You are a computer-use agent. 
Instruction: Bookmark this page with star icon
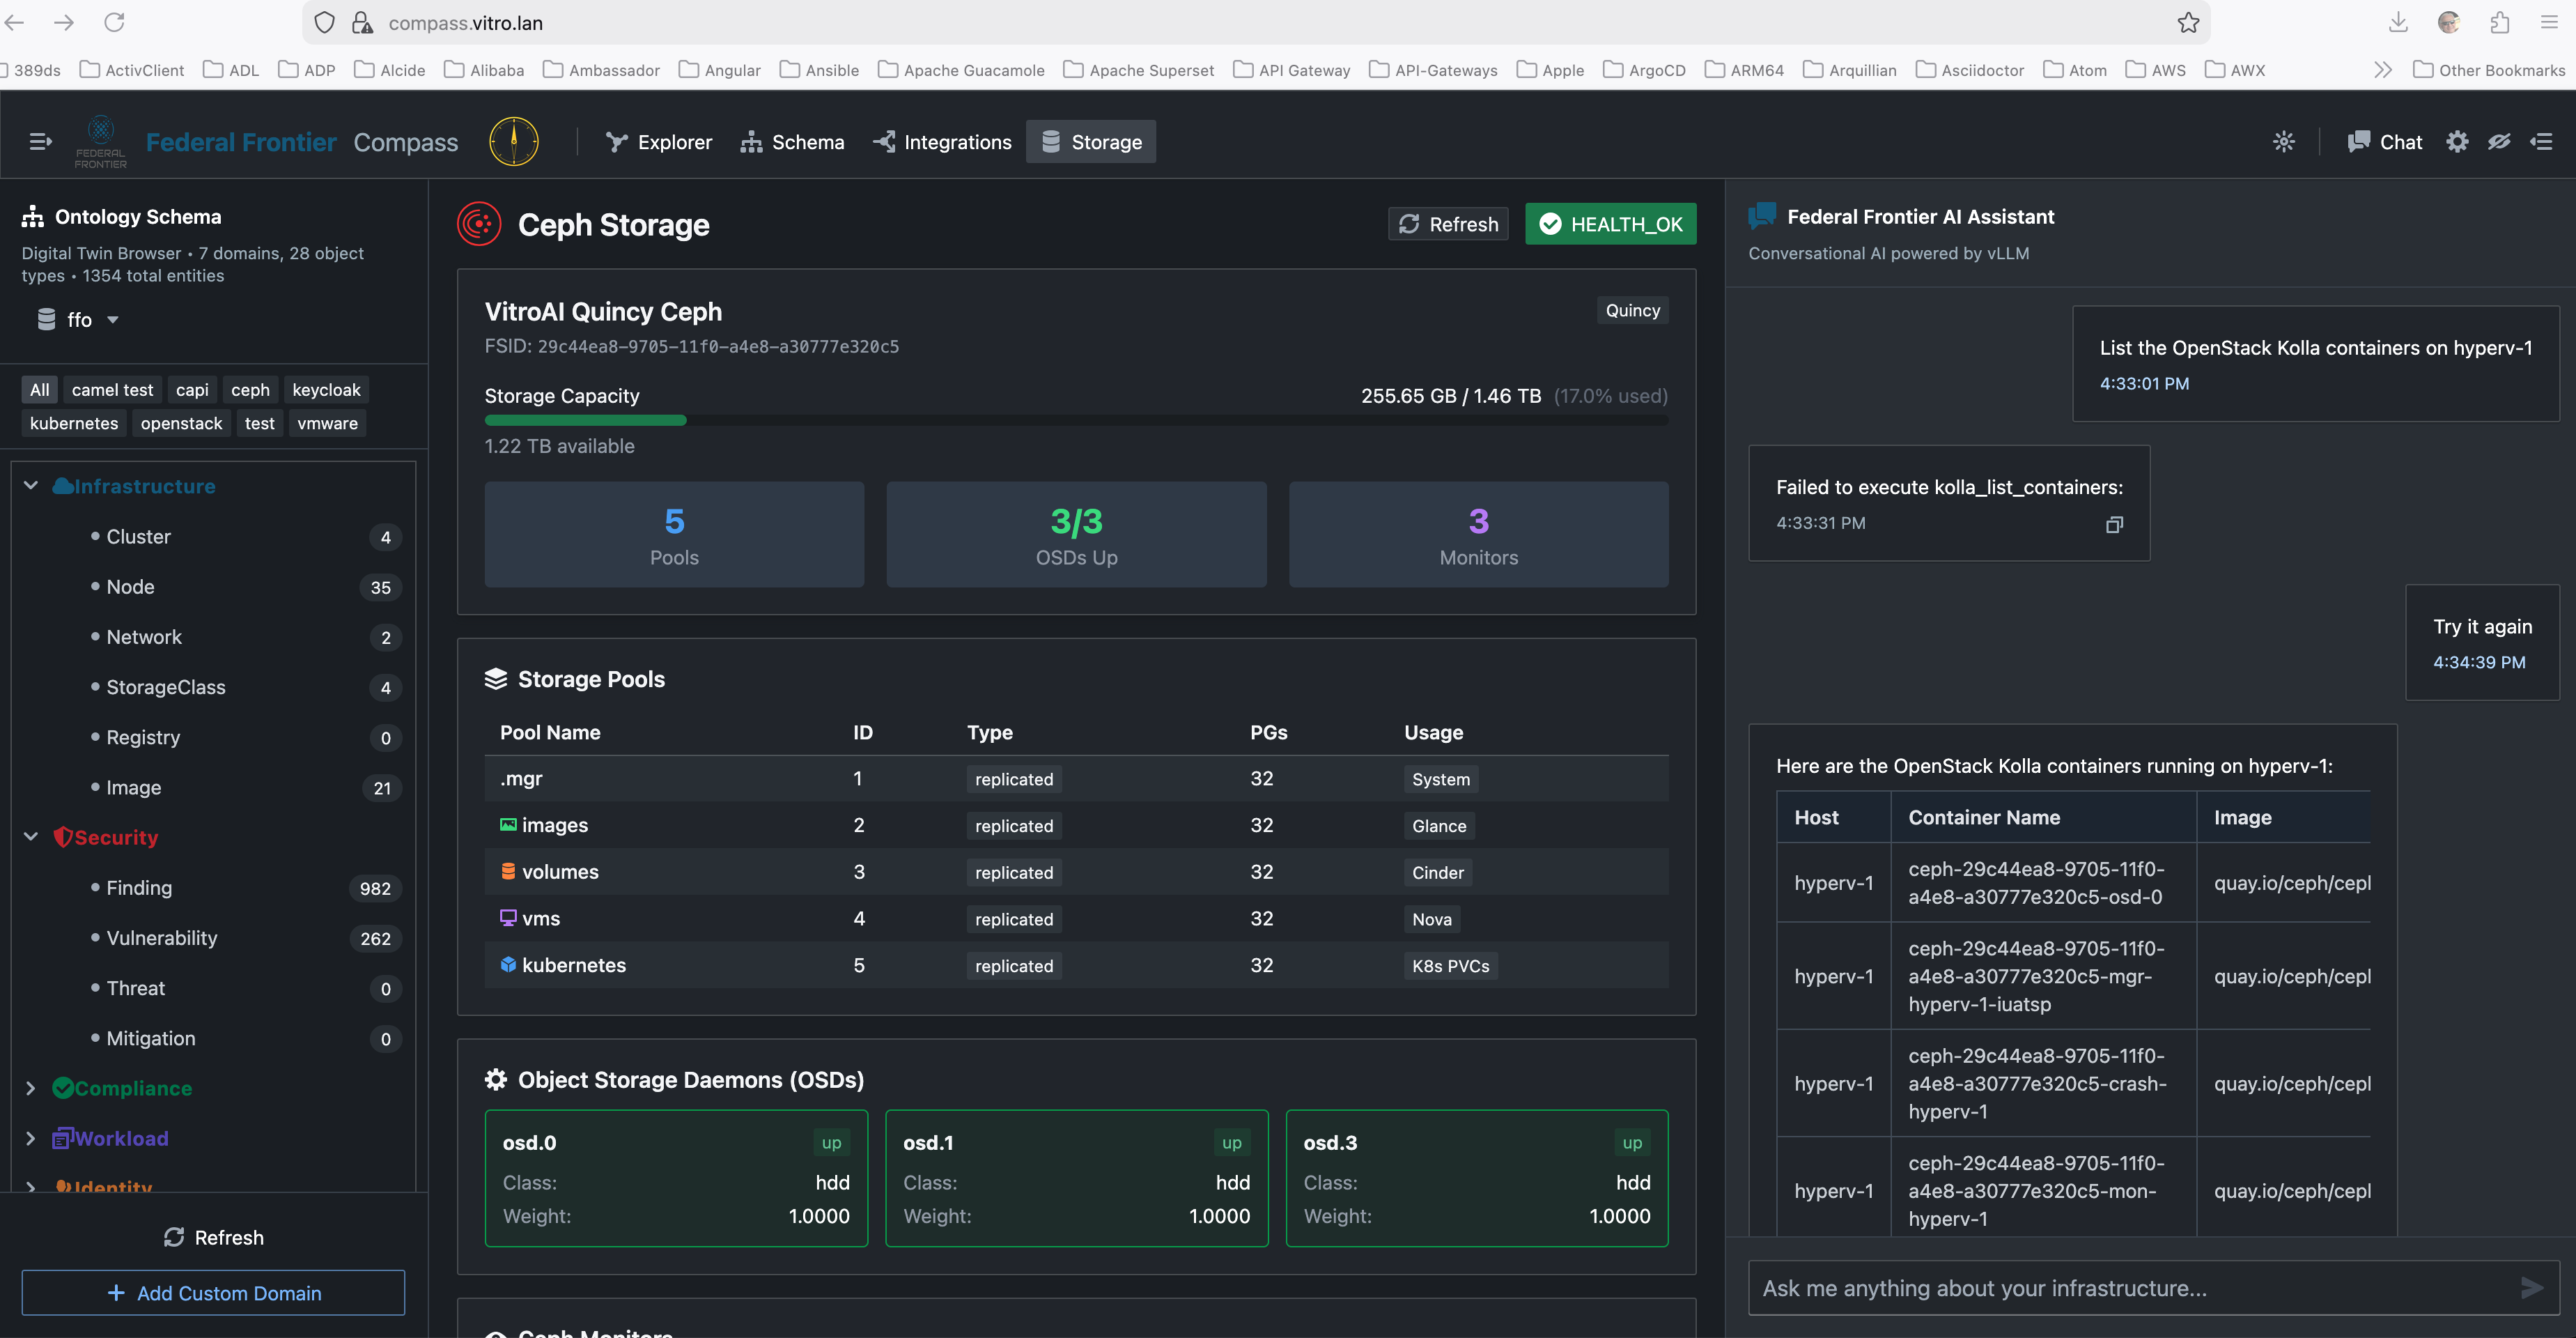[x=2189, y=23]
